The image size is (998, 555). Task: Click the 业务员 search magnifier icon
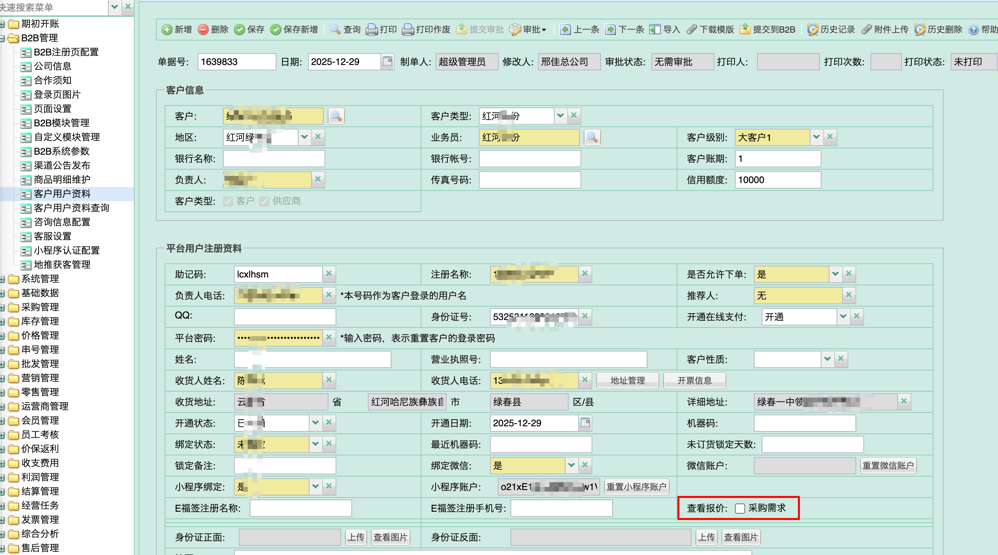592,137
